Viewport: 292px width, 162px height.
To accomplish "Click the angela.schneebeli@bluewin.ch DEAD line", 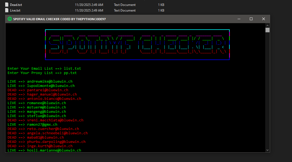I will click(48, 133).
